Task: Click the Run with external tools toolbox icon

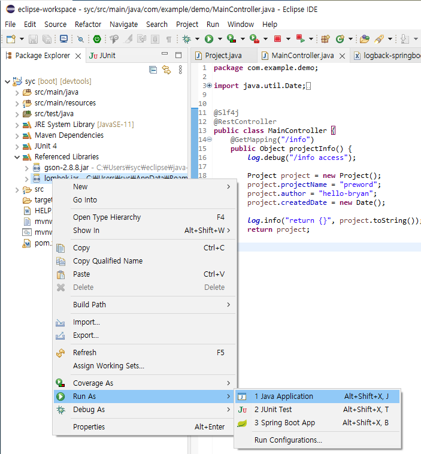Action: click(255, 39)
